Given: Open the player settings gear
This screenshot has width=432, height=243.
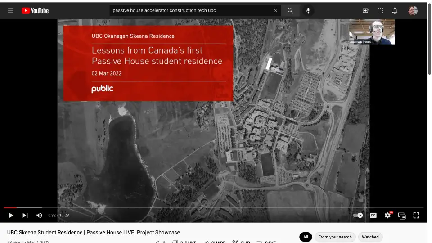Looking at the screenshot, I should 387,216.
